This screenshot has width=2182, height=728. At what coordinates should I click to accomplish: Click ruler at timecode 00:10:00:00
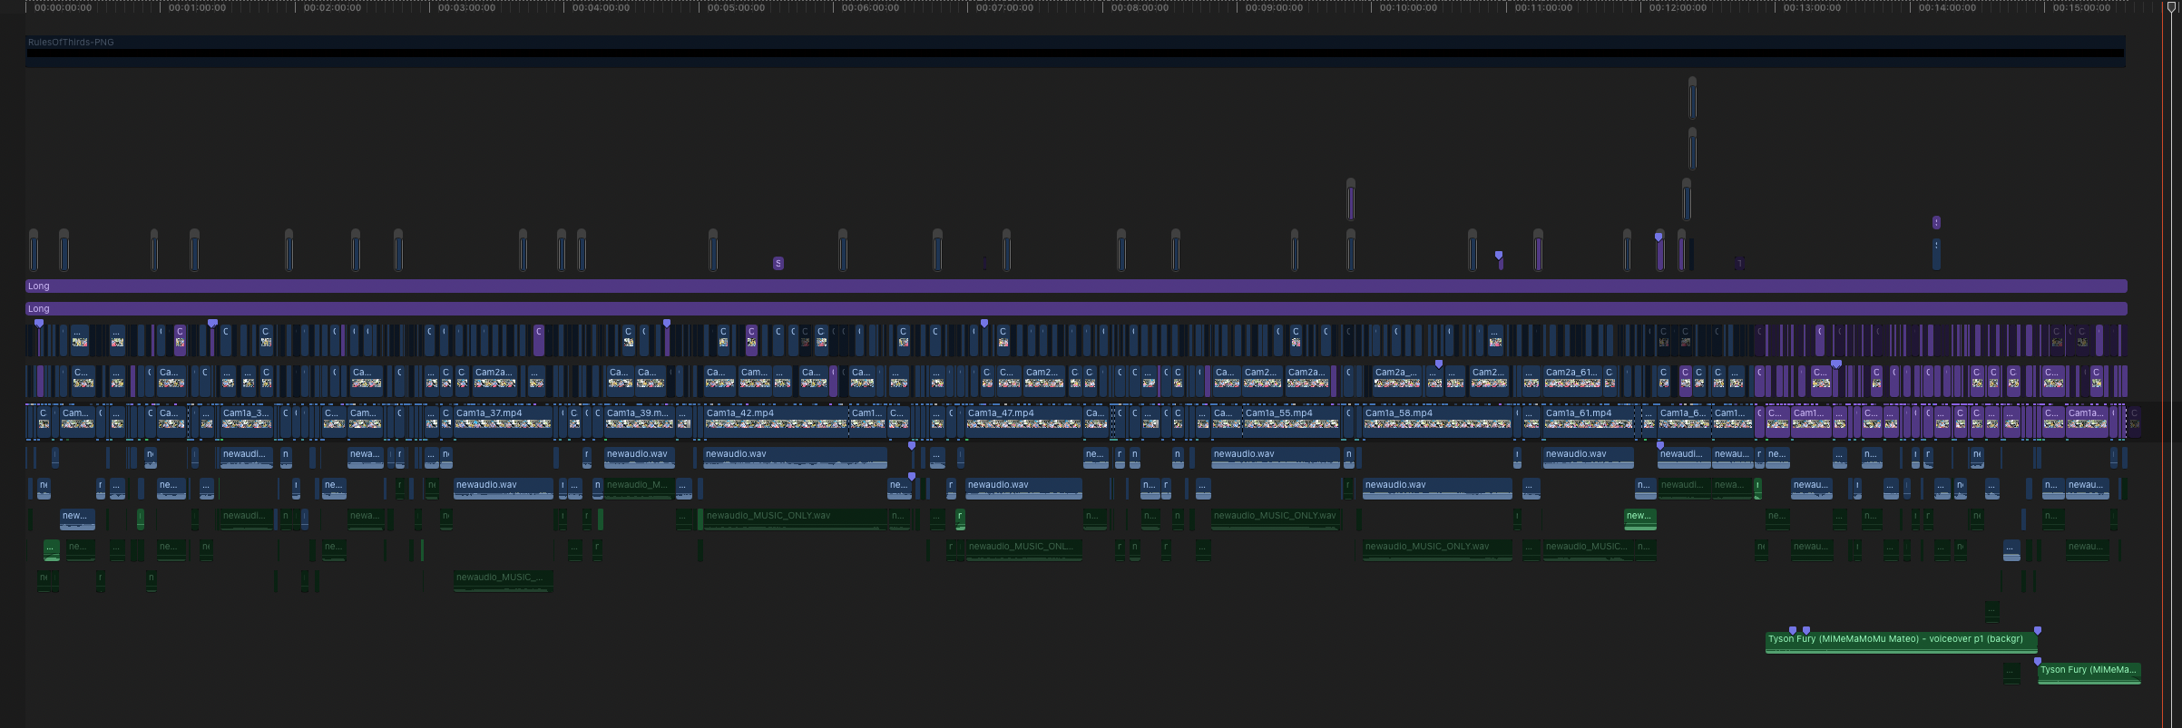click(1408, 7)
